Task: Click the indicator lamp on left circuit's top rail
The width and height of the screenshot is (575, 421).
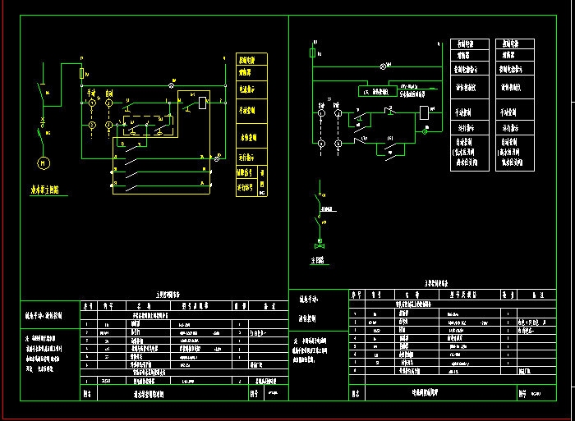Action: click(x=172, y=85)
